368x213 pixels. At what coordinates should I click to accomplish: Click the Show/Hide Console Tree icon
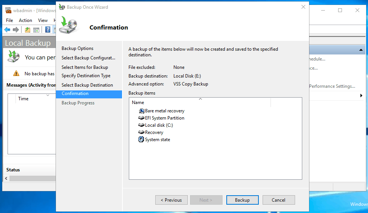37,30
